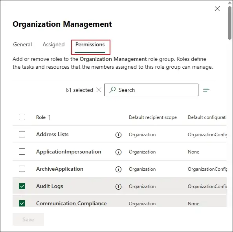
Task: Click the vertical scrollbar thumb
Action: 229,23
